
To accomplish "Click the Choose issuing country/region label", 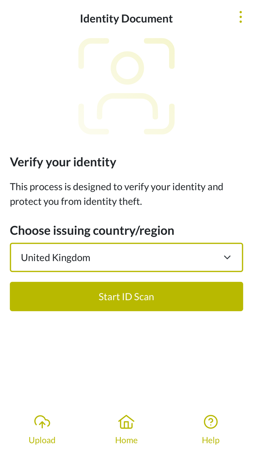I will tap(92, 230).
